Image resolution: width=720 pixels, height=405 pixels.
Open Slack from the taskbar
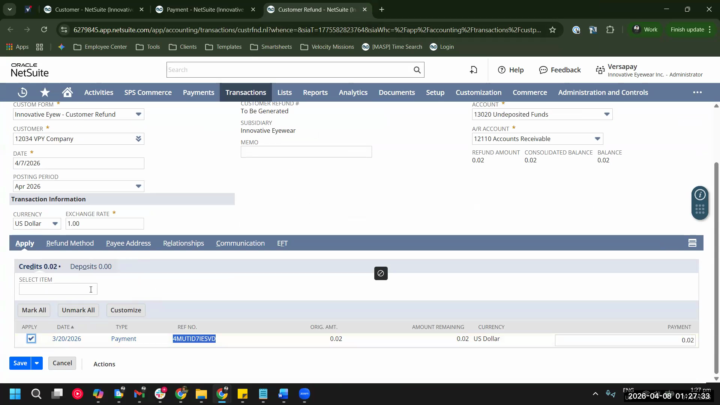coord(160,394)
